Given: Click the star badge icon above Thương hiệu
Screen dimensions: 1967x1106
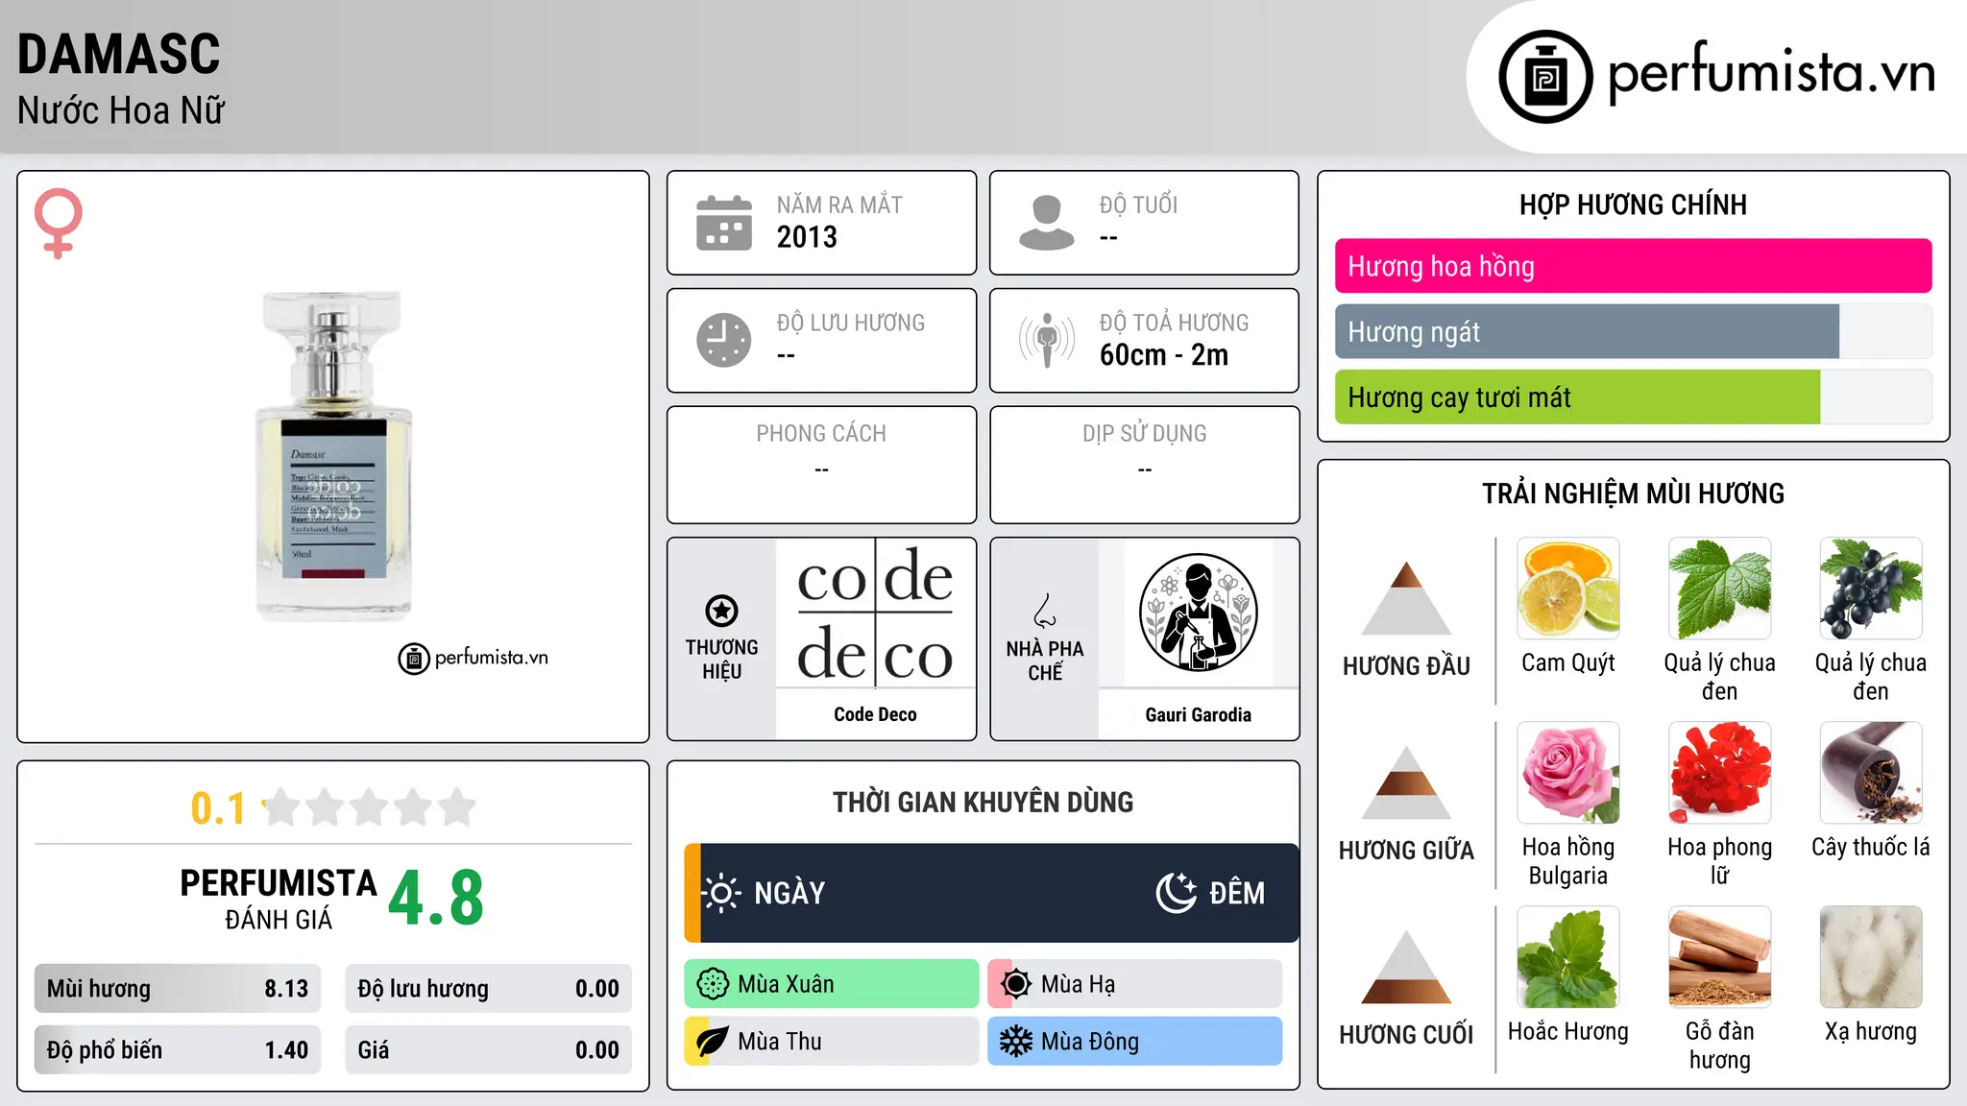Looking at the screenshot, I should point(721,611).
